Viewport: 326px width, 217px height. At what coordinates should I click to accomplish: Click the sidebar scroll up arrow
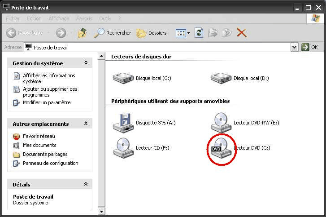tap(101, 56)
